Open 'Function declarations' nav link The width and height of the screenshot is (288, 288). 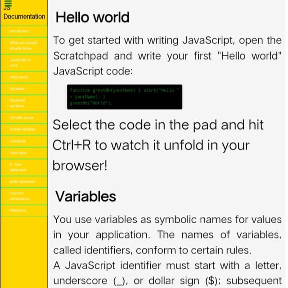pyautogui.click(x=24, y=196)
